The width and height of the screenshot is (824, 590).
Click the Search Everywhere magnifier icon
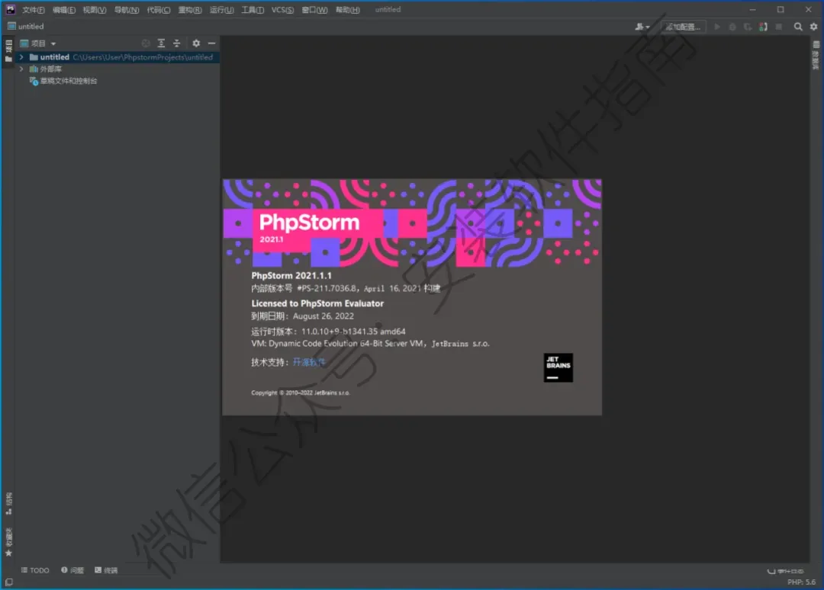(798, 27)
